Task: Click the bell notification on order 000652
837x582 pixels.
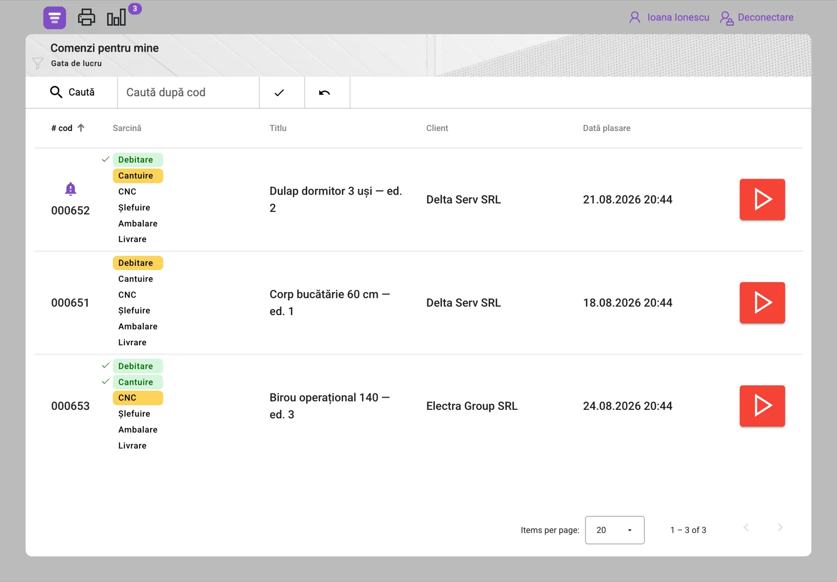Action: click(71, 188)
